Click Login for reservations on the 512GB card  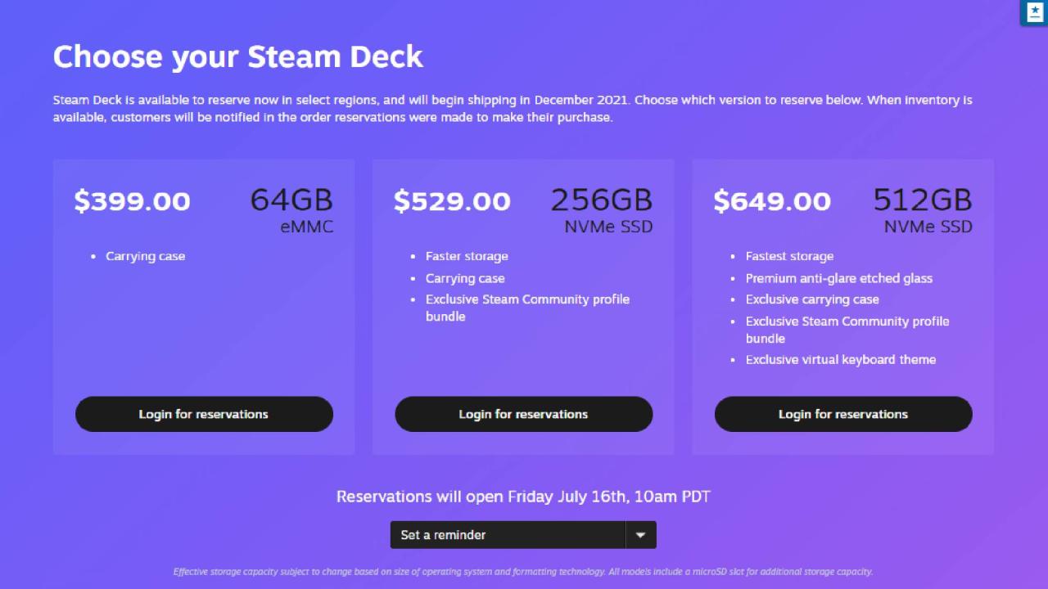[x=842, y=414]
